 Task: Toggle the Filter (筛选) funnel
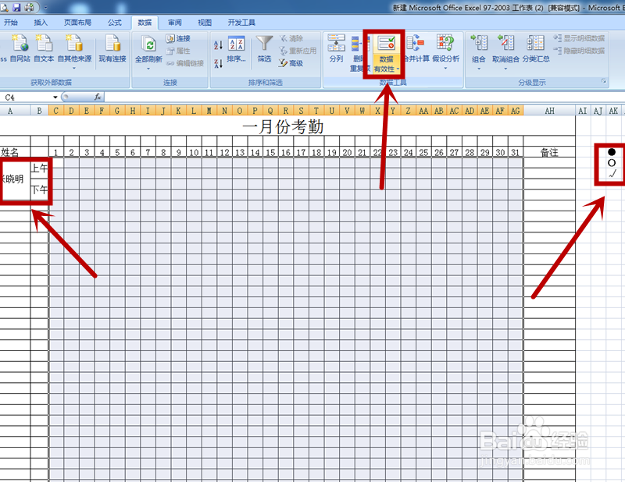[264, 49]
